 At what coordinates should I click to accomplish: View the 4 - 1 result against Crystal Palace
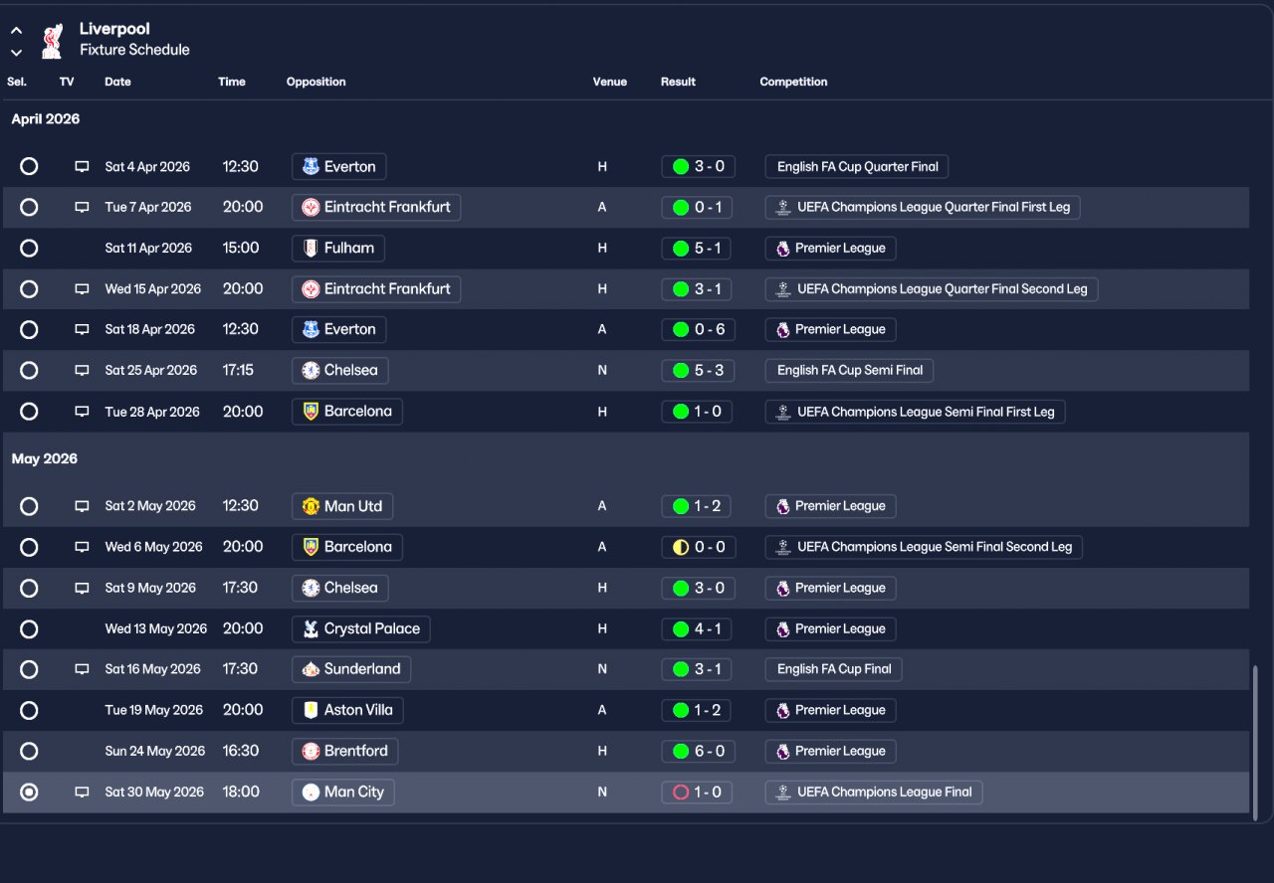click(698, 628)
